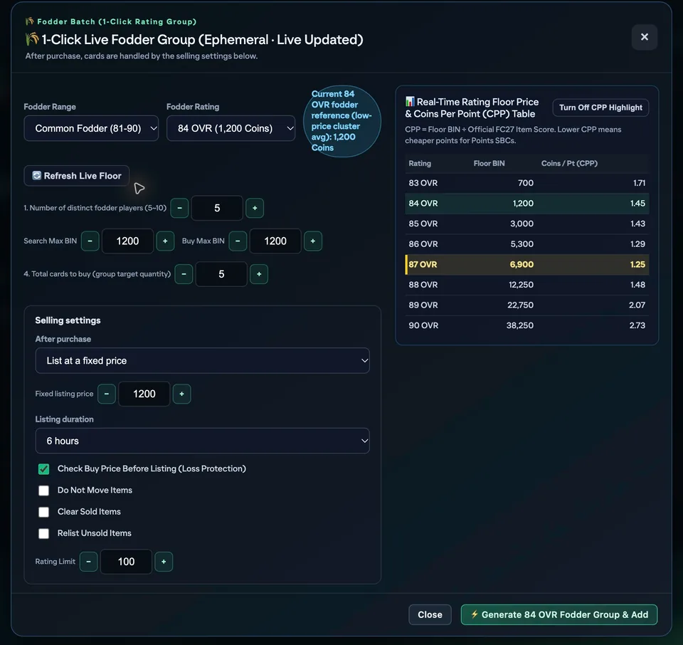683x645 pixels.
Task: Click the Close button
Action: pos(430,614)
